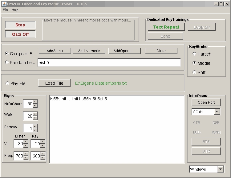Decrease Key frequency with down arrow
This screenshot has height=178, width=231.
coord(43,157)
